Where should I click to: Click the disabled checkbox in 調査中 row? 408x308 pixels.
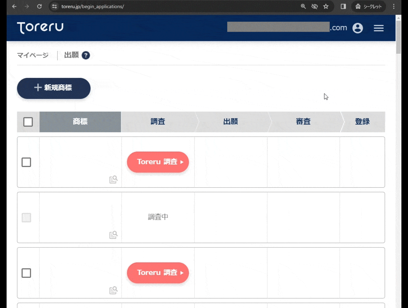(26, 217)
